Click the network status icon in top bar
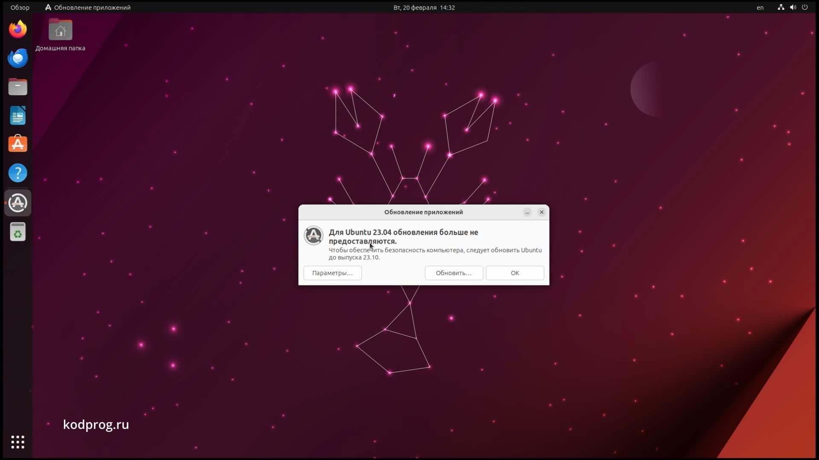Viewport: 819px width, 460px height. (x=781, y=7)
